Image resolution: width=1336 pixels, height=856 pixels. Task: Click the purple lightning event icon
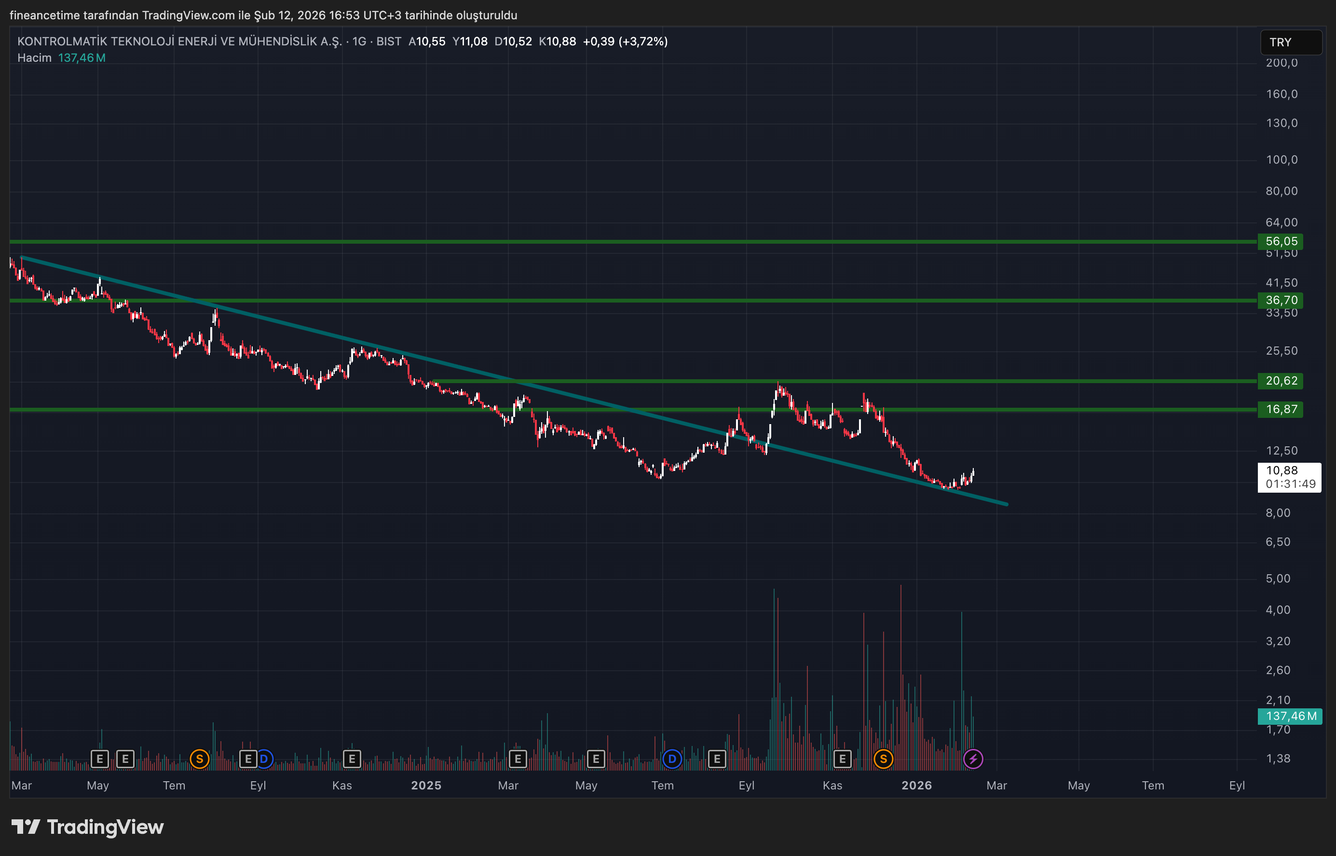[x=973, y=759]
